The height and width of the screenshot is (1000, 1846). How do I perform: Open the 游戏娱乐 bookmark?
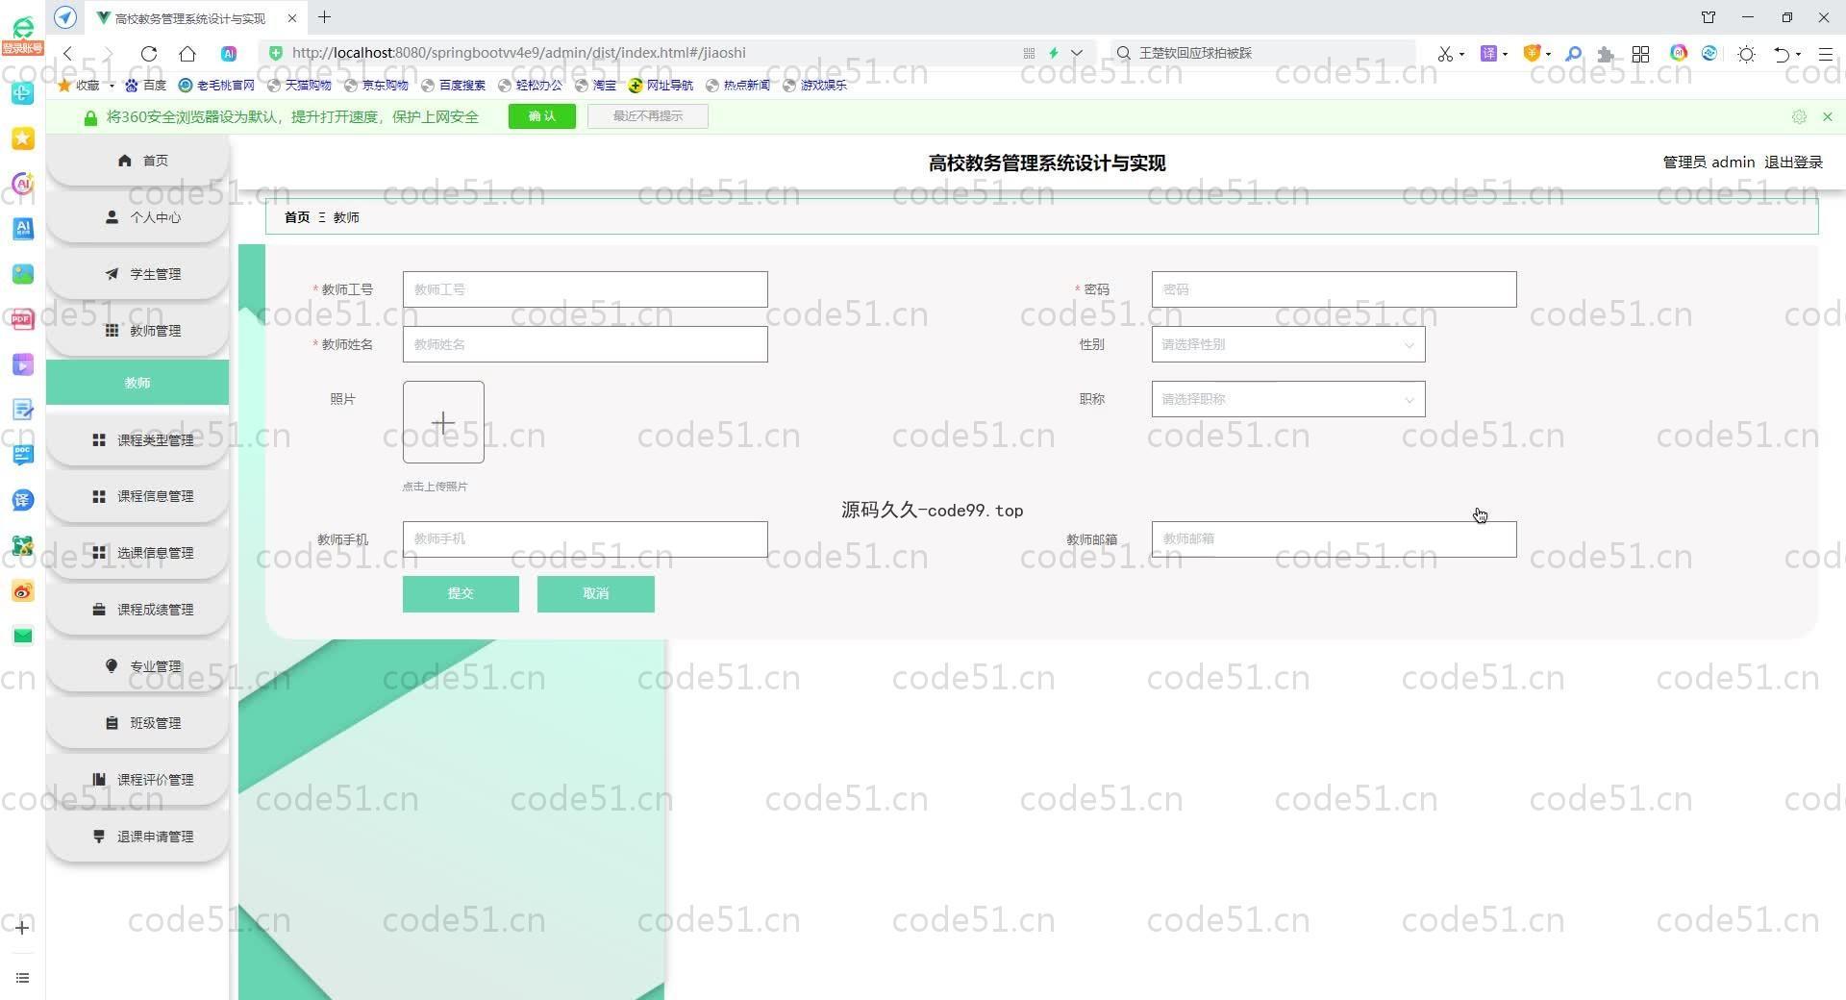tap(815, 86)
